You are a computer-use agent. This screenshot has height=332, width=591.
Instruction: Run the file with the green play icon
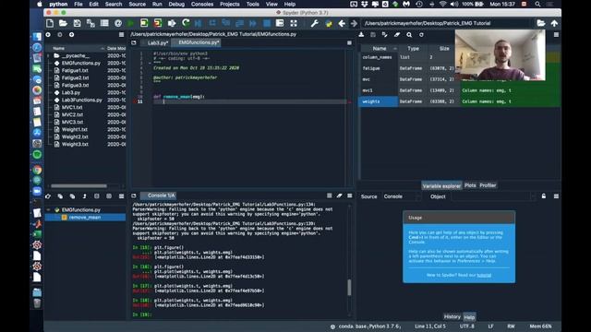click(x=130, y=23)
